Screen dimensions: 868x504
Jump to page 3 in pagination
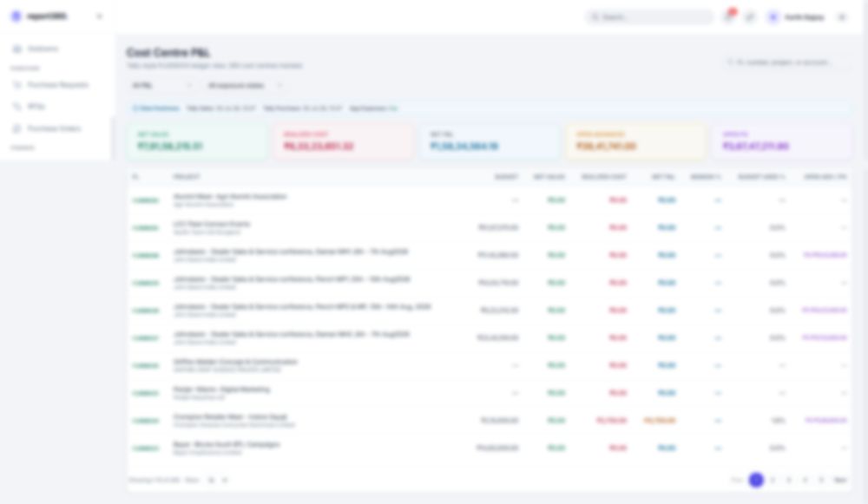pyautogui.click(x=789, y=481)
